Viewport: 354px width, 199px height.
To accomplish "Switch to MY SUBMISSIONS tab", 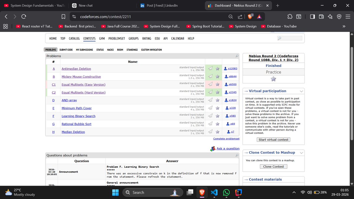I will 84,50.
